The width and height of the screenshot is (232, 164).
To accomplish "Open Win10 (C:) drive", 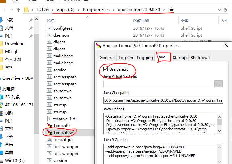I will 15,160.
